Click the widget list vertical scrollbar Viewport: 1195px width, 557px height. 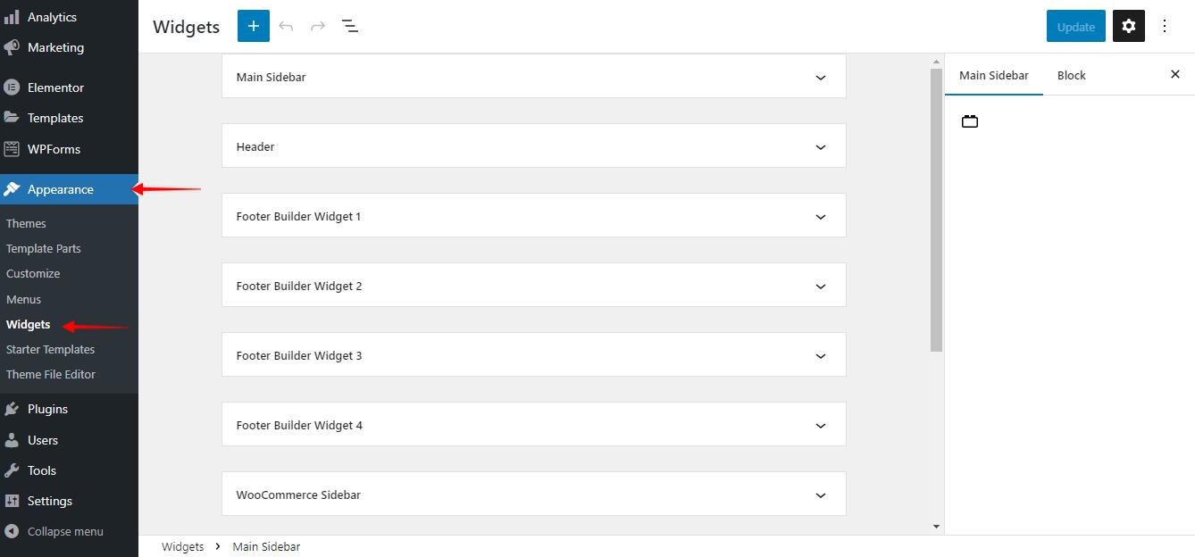pyautogui.click(x=936, y=210)
